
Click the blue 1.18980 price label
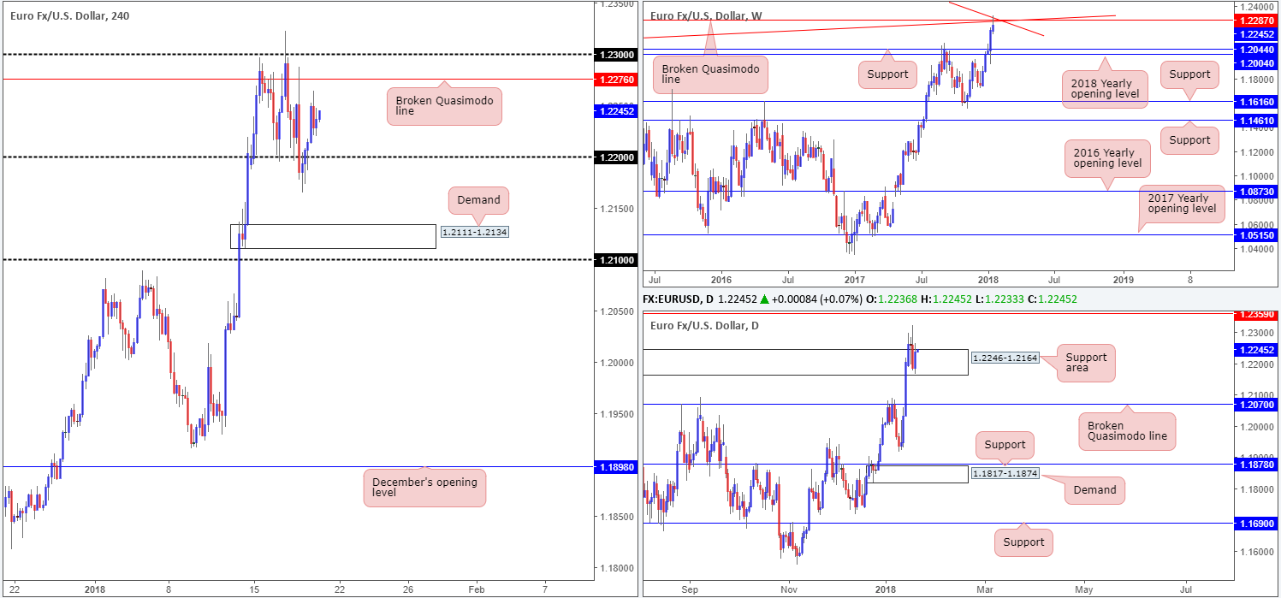click(x=618, y=466)
